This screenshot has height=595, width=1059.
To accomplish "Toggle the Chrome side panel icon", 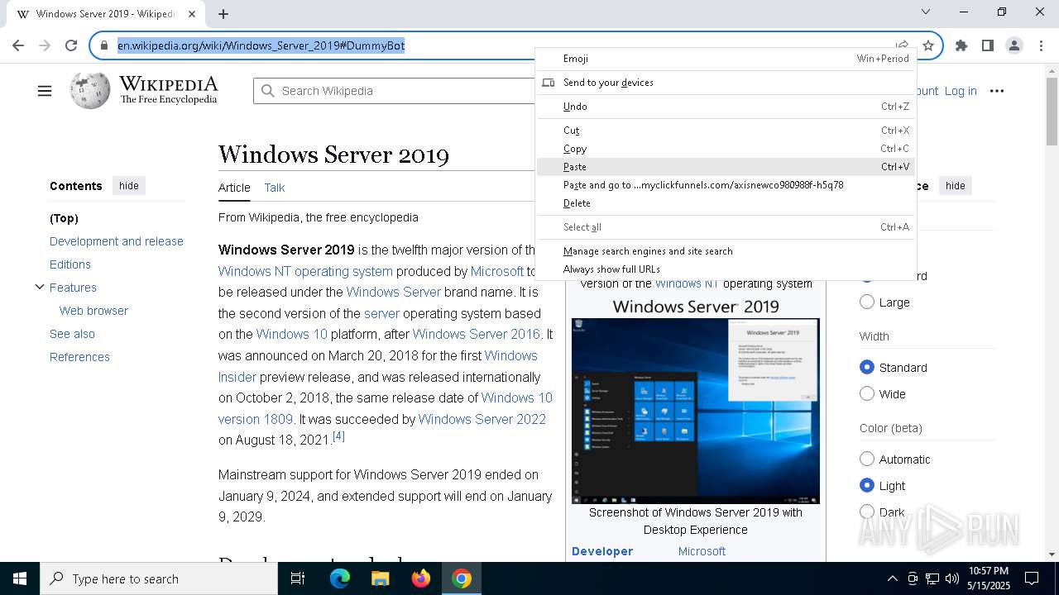I will click(988, 45).
